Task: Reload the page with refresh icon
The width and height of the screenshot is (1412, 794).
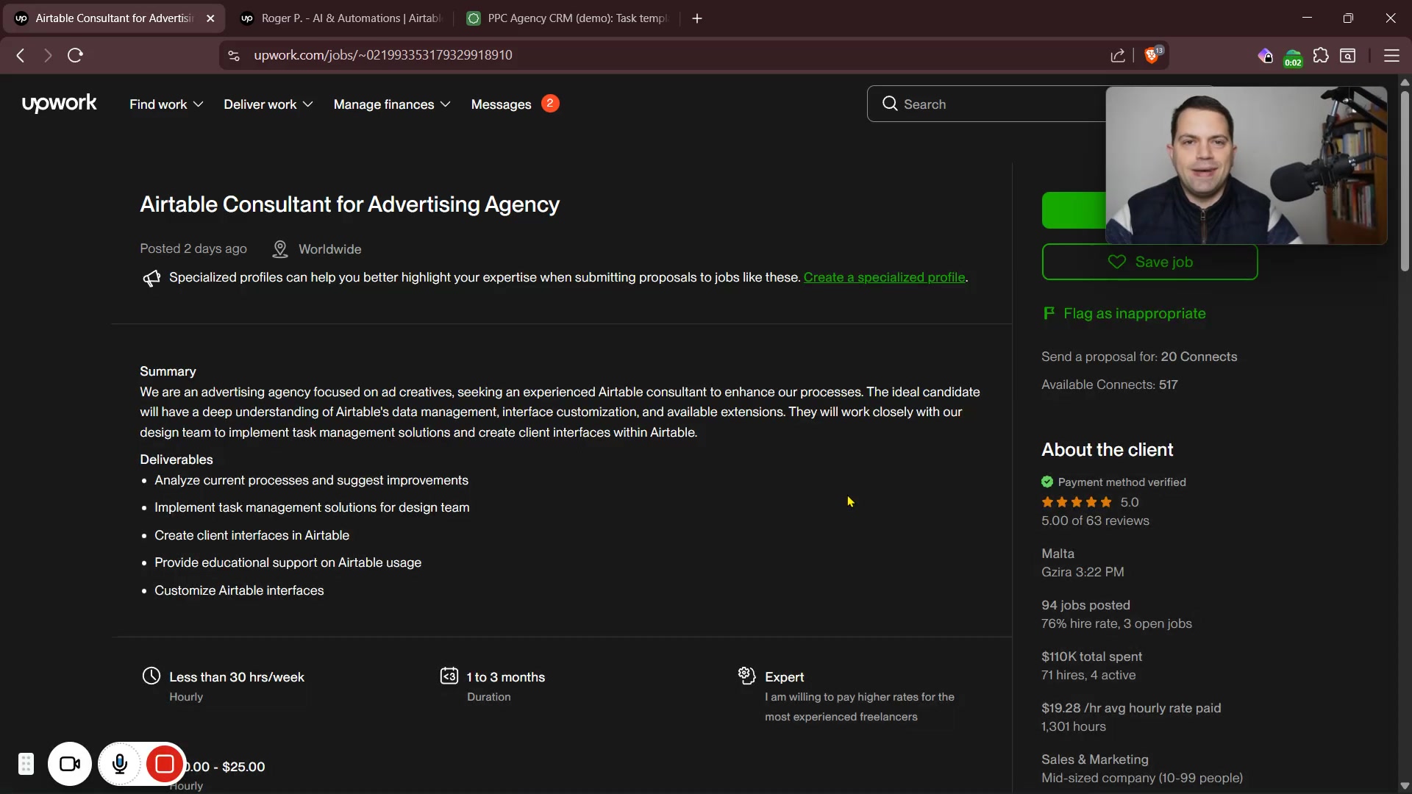Action: click(75, 55)
